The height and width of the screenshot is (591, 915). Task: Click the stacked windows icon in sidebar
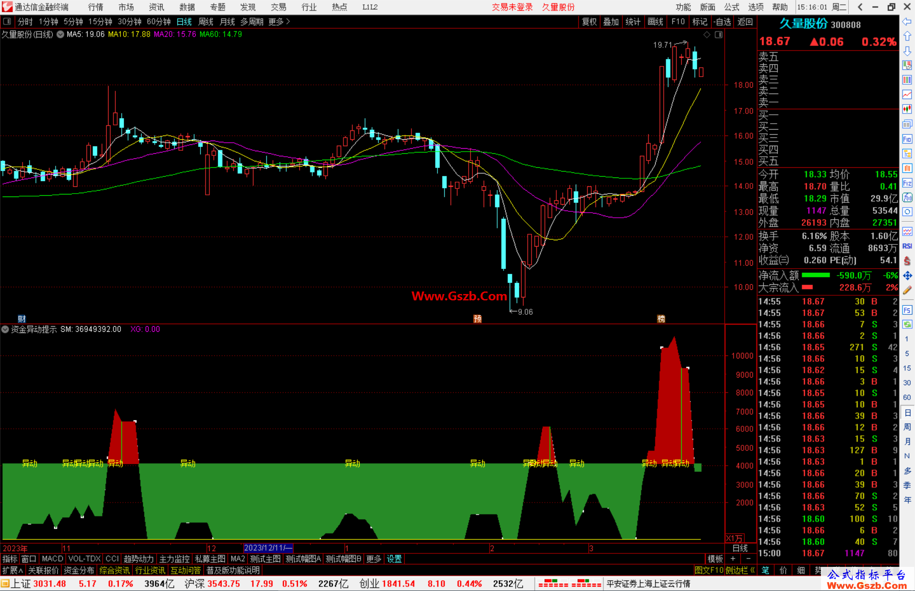click(907, 124)
